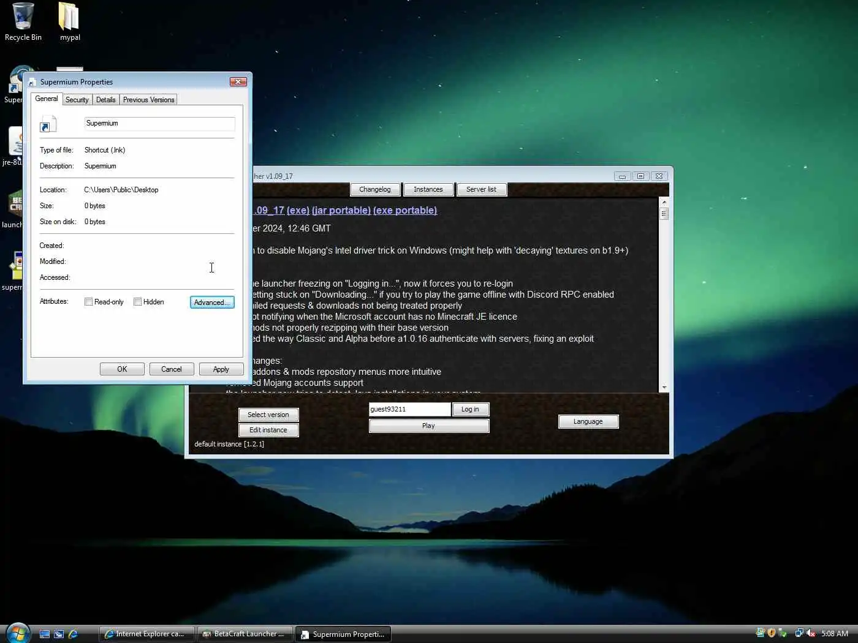The width and height of the screenshot is (858, 643).
Task: Click the Language button in launcher
Action: click(588, 421)
